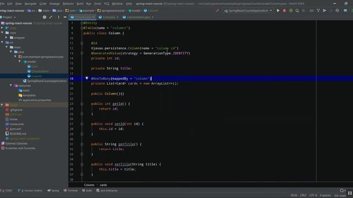Click the Column breadcrumb below the editor
Image resolution: width=353 pixels, height=198 pixels.
click(89, 185)
